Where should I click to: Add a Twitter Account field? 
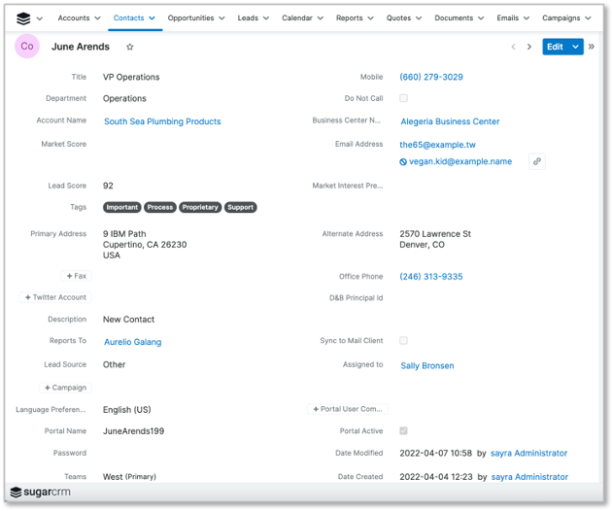click(56, 297)
